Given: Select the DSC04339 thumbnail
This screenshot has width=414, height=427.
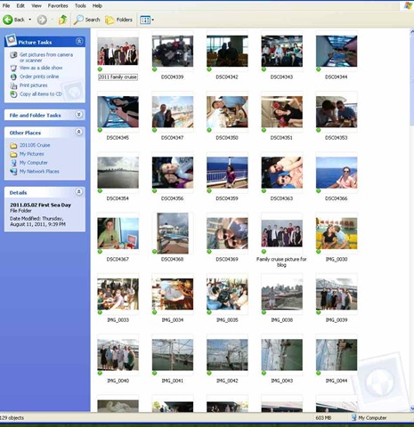Looking at the screenshot, I should pos(173,51).
